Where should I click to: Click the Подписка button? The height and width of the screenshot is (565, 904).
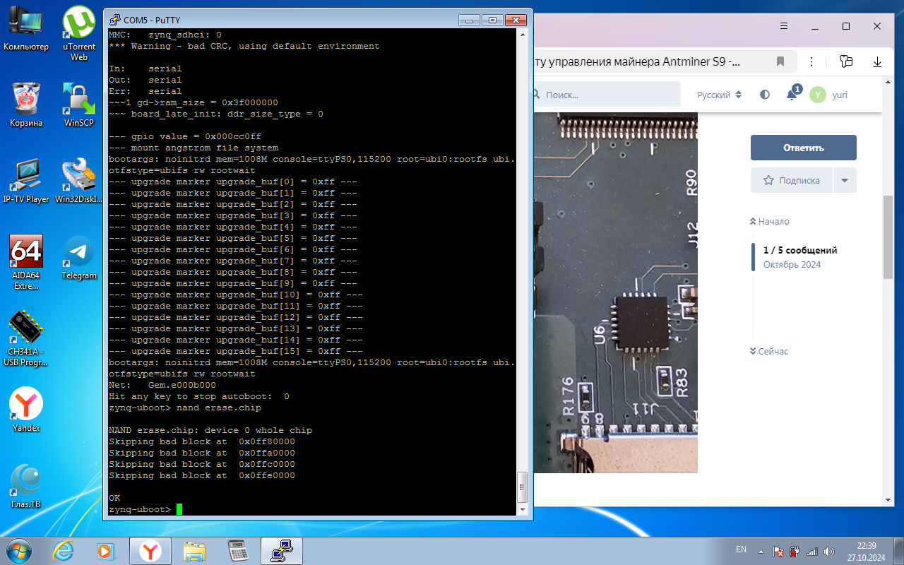(x=792, y=180)
